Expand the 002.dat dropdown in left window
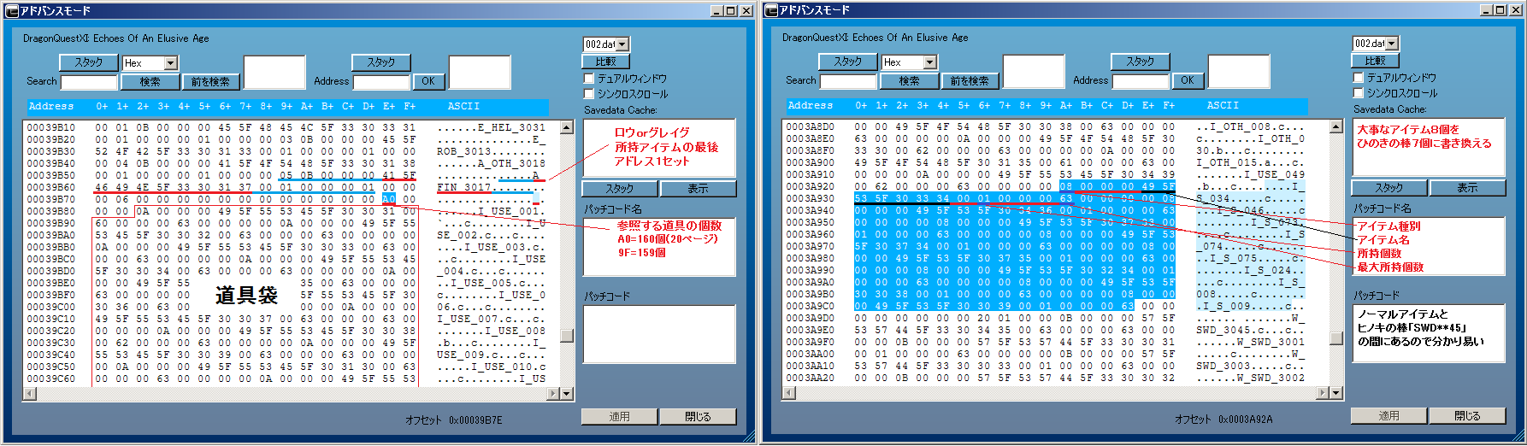The height and width of the screenshot is (446, 1527). point(622,44)
